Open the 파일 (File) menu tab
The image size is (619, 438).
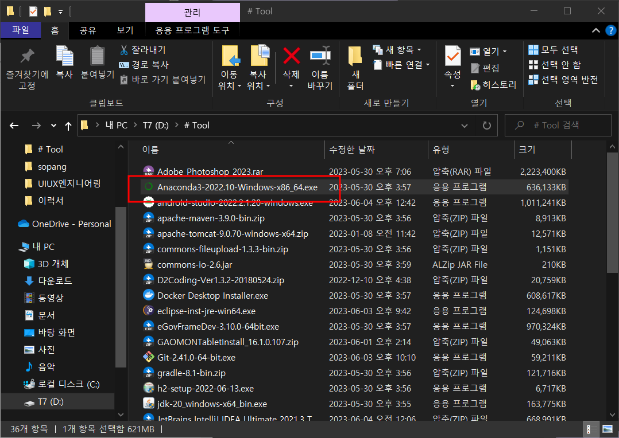pos(21,30)
